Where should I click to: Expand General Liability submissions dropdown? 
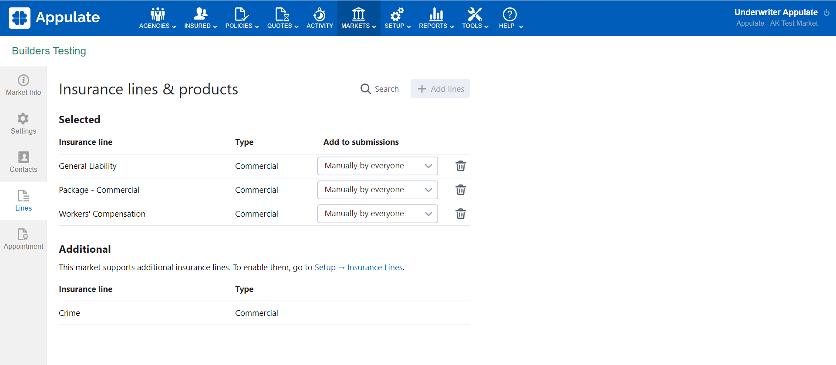pyautogui.click(x=378, y=166)
